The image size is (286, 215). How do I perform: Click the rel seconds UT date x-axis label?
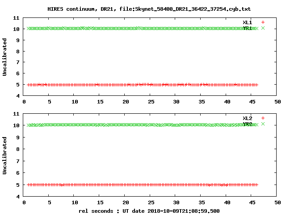pos(149,211)
